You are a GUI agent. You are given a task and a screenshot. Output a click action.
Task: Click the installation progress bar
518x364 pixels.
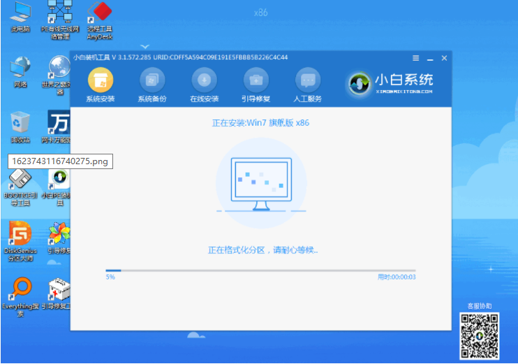[260, 270]
